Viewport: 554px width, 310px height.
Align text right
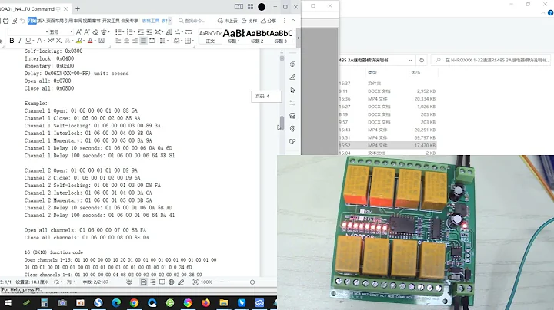(x=135, y=41)
